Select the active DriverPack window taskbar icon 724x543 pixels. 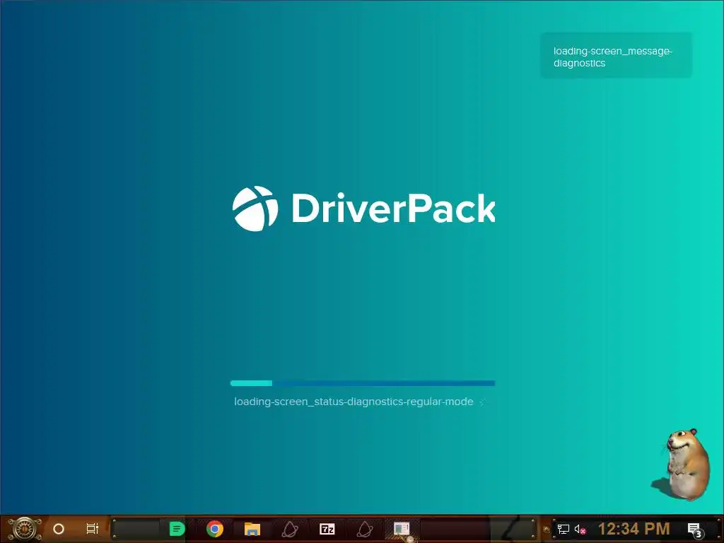402,529
